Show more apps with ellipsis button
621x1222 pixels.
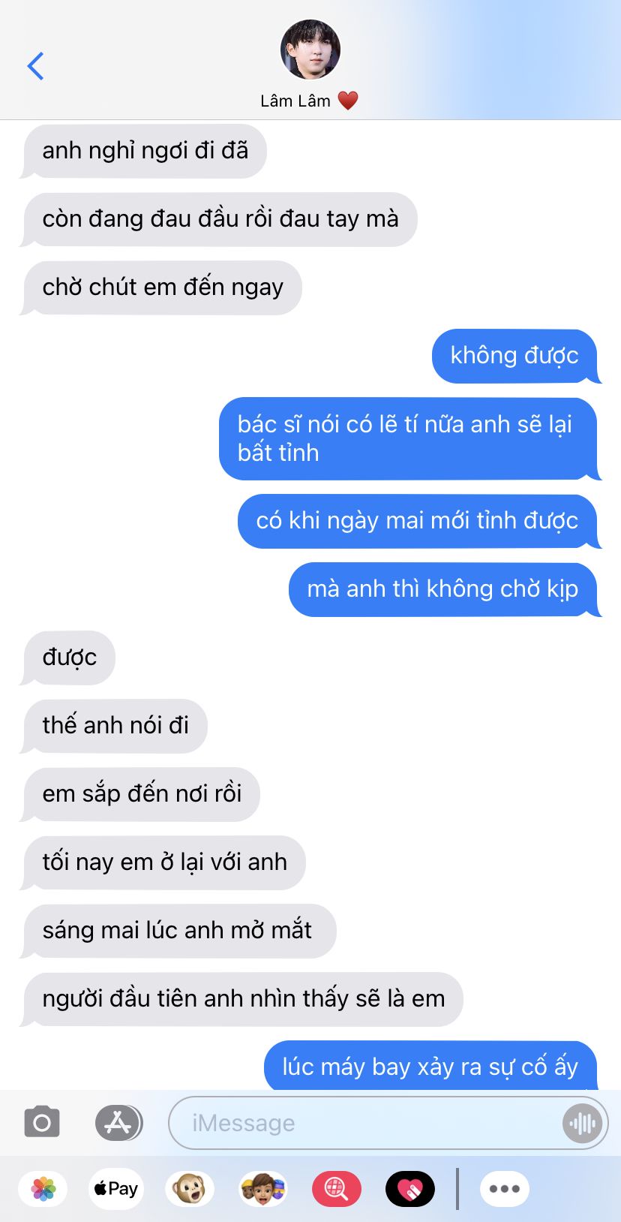click(x=505, y=1189)
